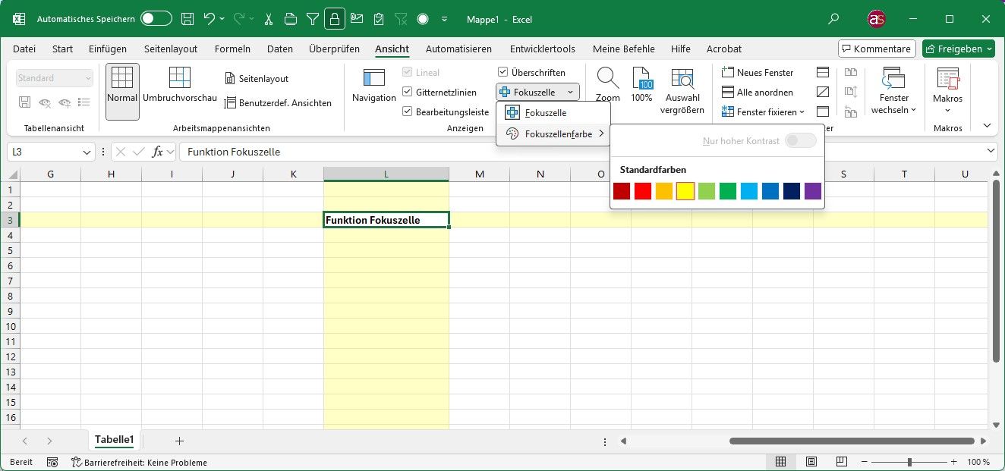Switch to the Formeln ribbon tab
The image size is (1005, 471).
pyautogui.click(x=232, y=49)
